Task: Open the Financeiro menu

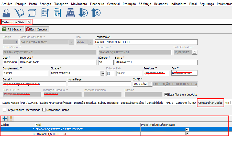Action: coord(97,4)
